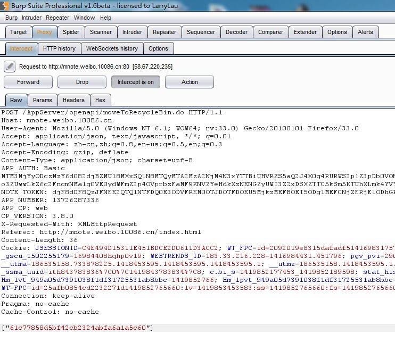Click the POST moveToRecycleBin.do request line
This screenshot has height=350, width=395.
click(x=112, y=112)
